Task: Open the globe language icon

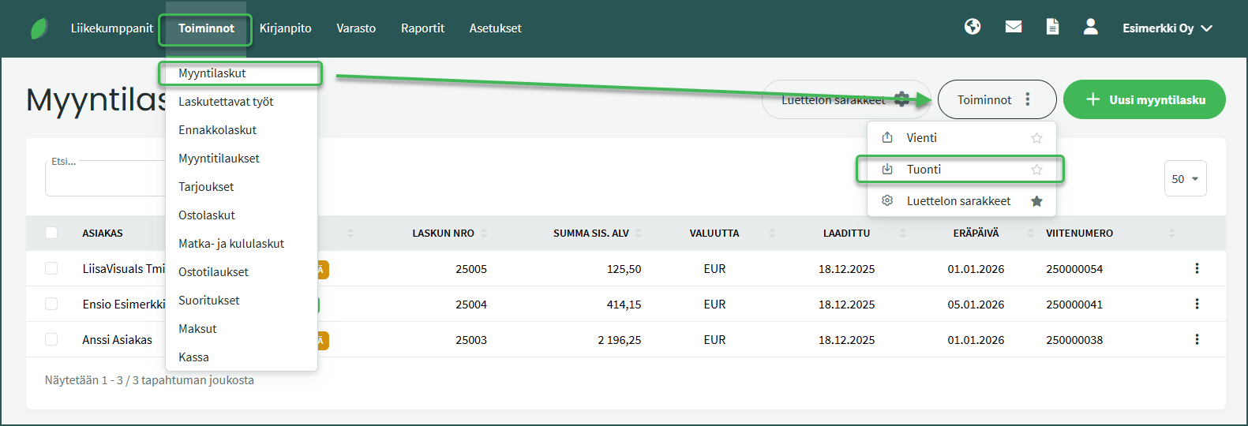Action: click(973, 28)
